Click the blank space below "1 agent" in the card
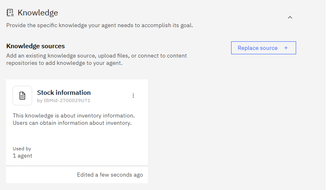 coord(77,162)
